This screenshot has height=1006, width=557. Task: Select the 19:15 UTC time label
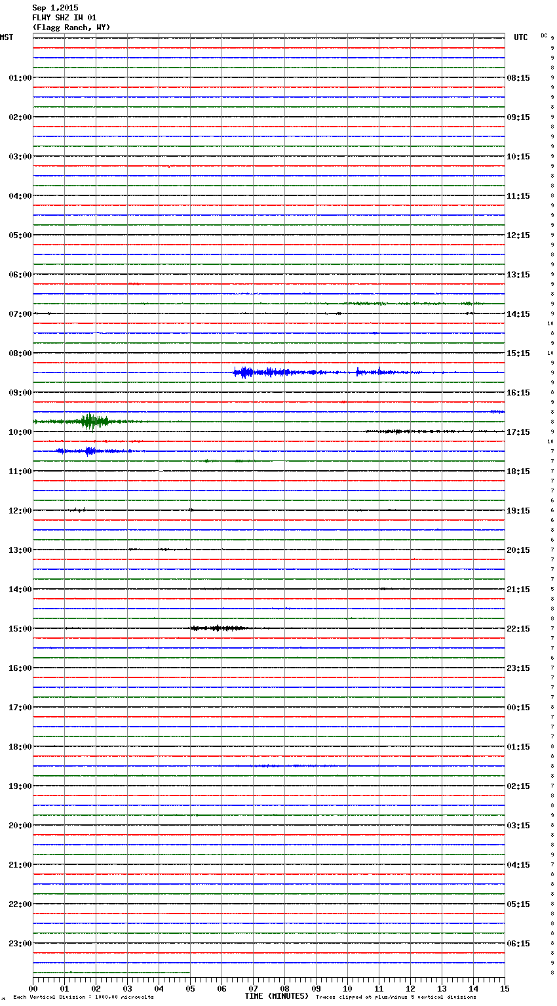(x=518, y=511)
